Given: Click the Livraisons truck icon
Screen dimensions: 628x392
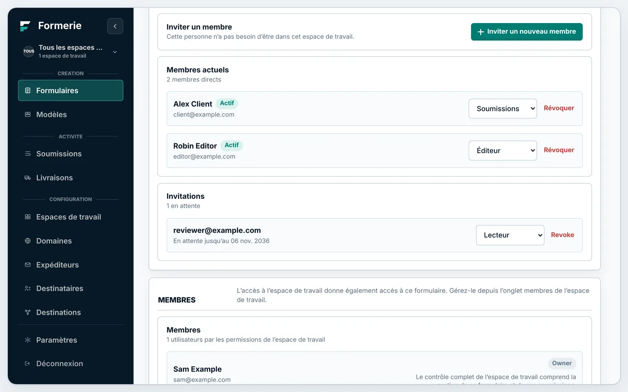Looking at the screenshot, I should [28, 178].
